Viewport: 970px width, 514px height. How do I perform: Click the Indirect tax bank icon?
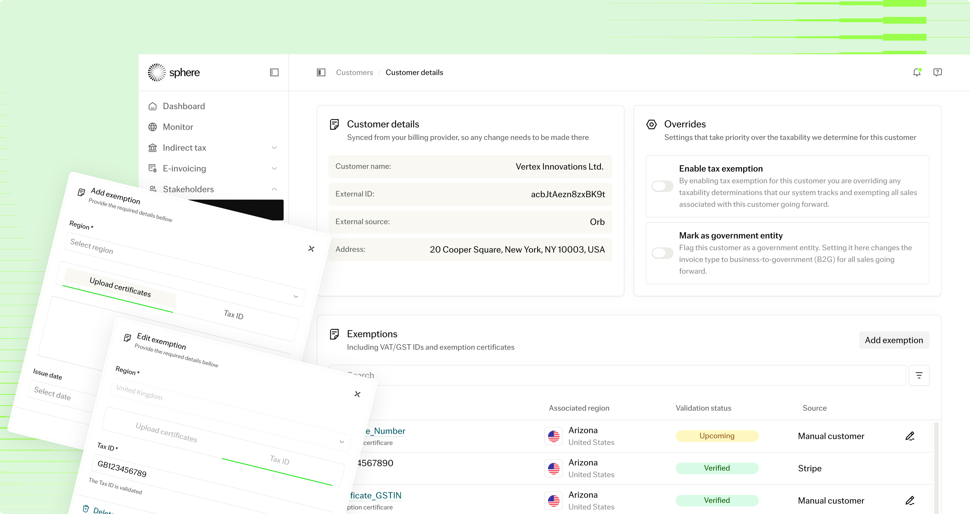pyautogui.click(x=153, y=147)
